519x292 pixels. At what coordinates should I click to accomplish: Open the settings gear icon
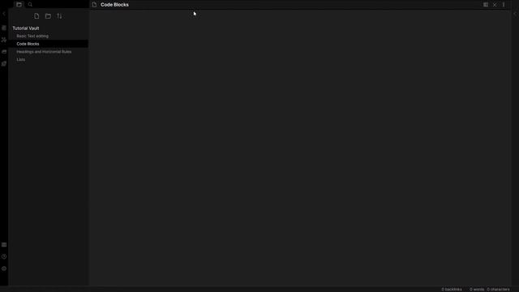pos(4,268)
